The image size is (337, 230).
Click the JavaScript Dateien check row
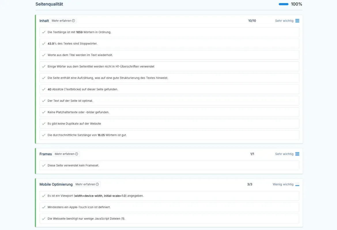(170, 218)
